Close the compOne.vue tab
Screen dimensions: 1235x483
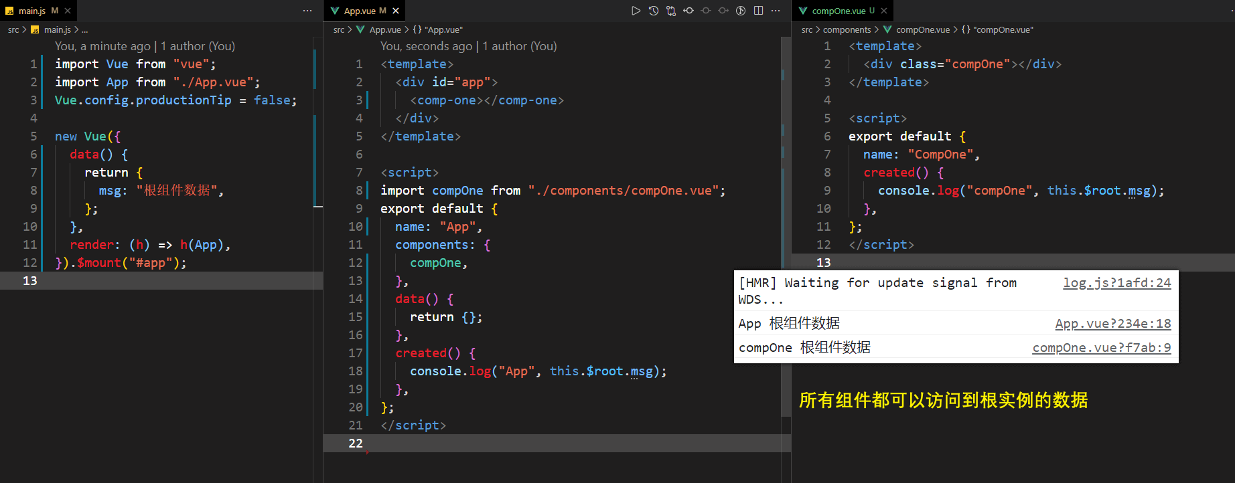[x=884, y=11]
